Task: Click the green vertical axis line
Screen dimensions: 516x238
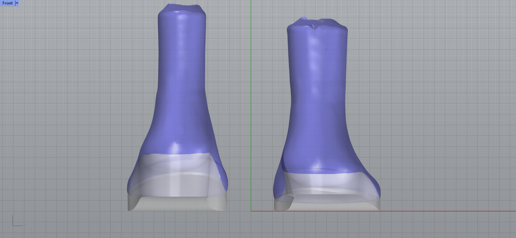Action: point(251,103)
